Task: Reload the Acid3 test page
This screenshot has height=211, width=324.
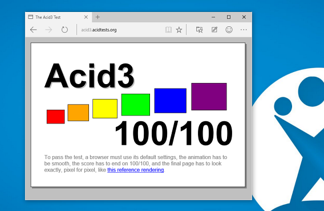Action: pos(64,30)
